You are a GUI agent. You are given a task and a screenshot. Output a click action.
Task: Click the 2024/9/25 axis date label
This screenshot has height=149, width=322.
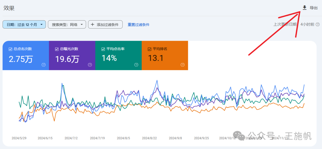[202, 138]
